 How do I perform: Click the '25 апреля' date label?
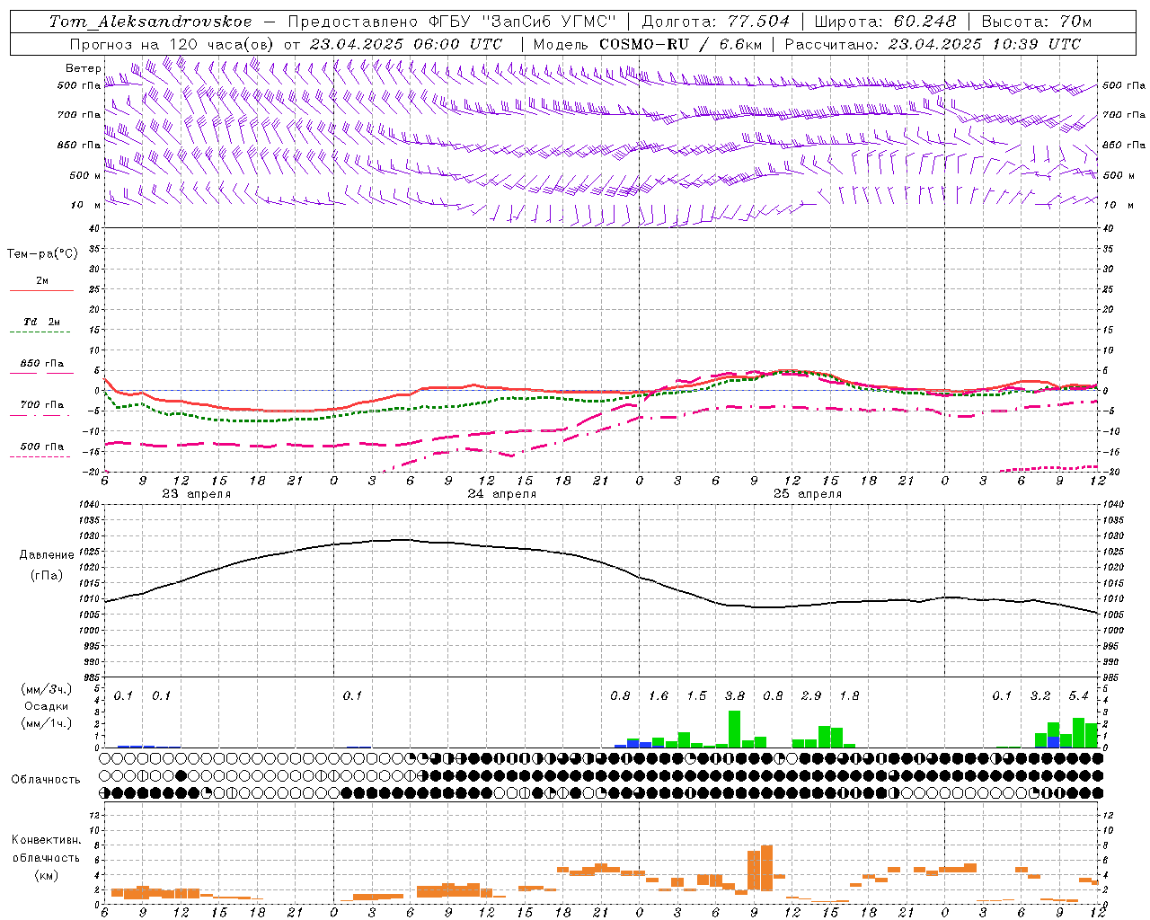[807, 494]
